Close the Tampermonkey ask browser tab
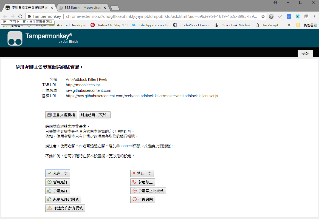 52,8
